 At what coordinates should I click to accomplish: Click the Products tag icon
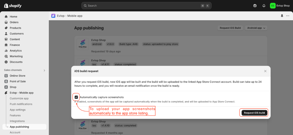pos(6,28)
